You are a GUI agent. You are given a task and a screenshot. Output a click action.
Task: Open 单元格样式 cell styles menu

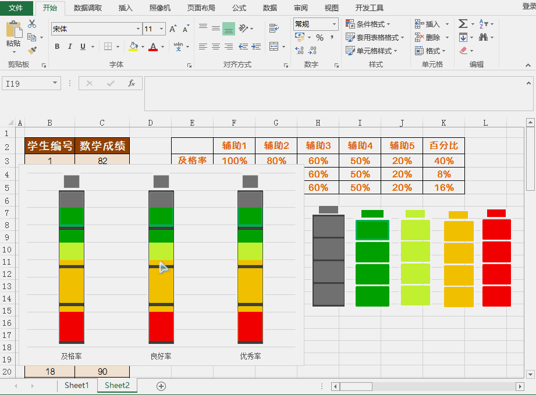coord(371,51)
